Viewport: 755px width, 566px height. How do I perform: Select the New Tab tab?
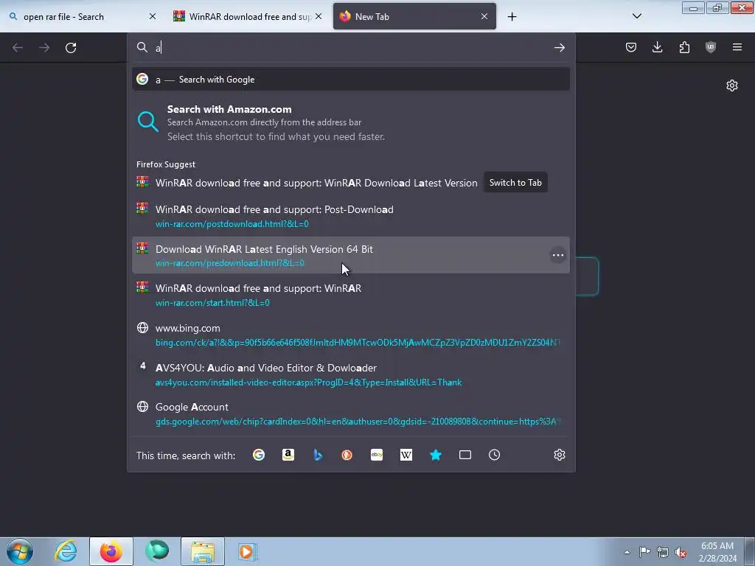click(x=414, y=17)
